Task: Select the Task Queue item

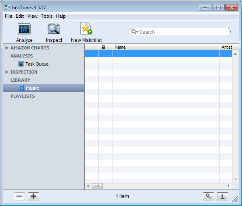Action: 37,64
